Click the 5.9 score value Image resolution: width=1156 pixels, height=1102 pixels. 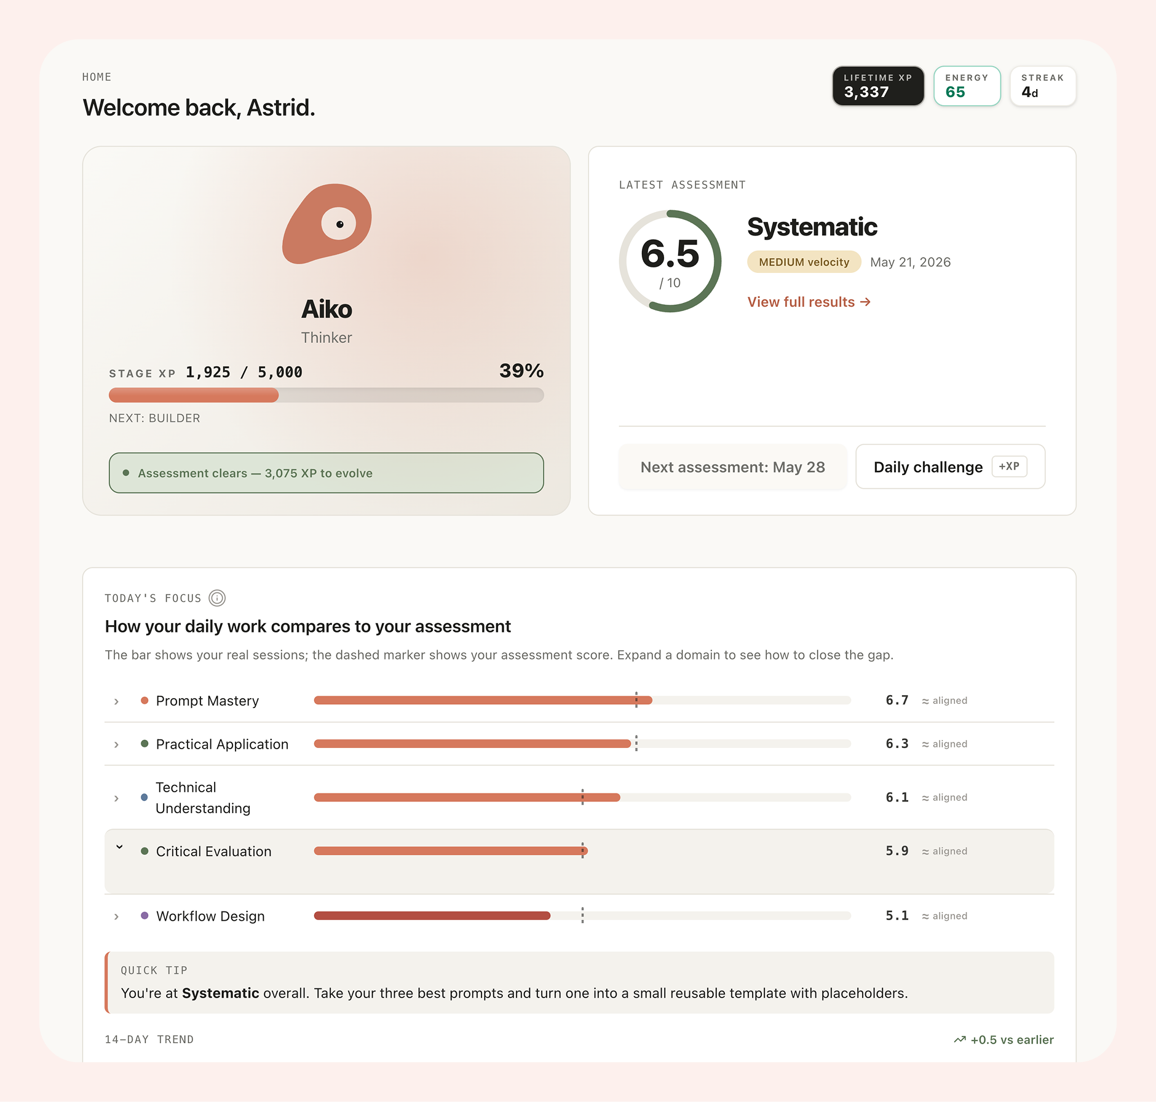tap(897, 851)
